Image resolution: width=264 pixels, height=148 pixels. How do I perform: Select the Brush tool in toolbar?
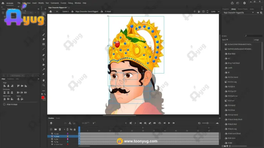click(x=44, y=35)
